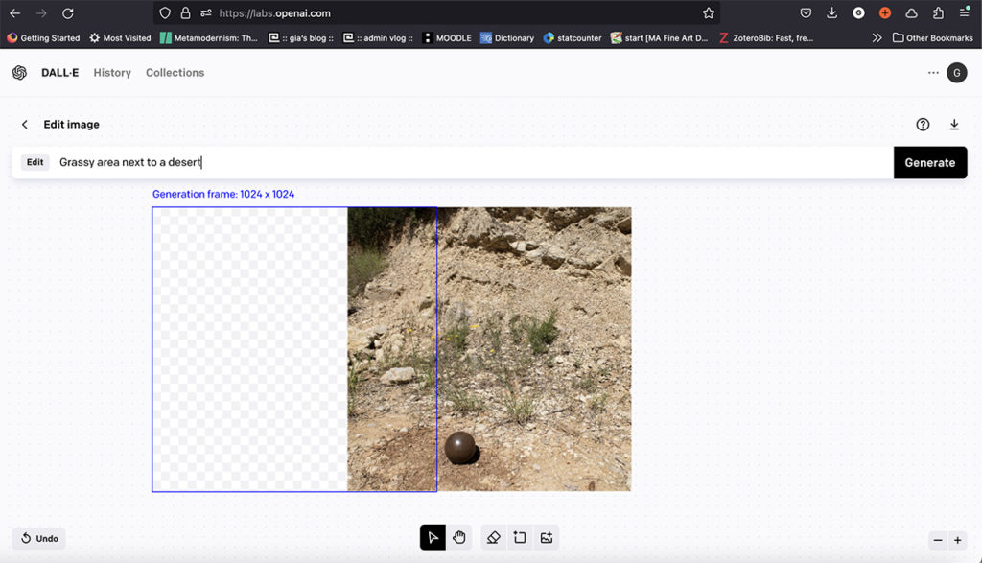Viewport: 982px width, 563px height.
Task: Open the Collections tab
Action: (175, 73)
